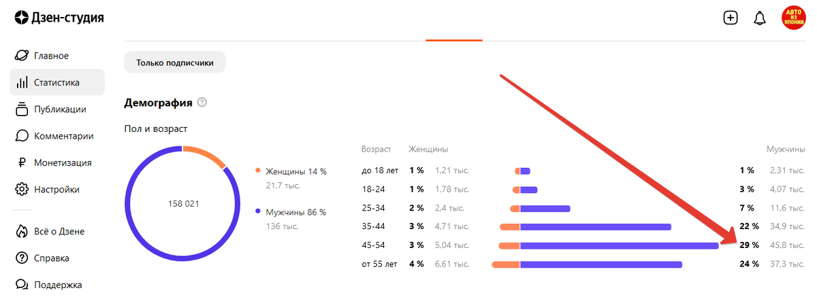
Task: Open the channel avatar profile menu
Action: (x=793, y=17)
